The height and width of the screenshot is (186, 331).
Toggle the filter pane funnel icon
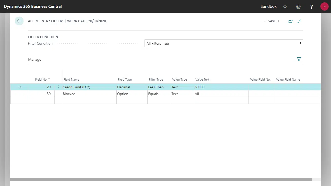(x=299, y=59)
